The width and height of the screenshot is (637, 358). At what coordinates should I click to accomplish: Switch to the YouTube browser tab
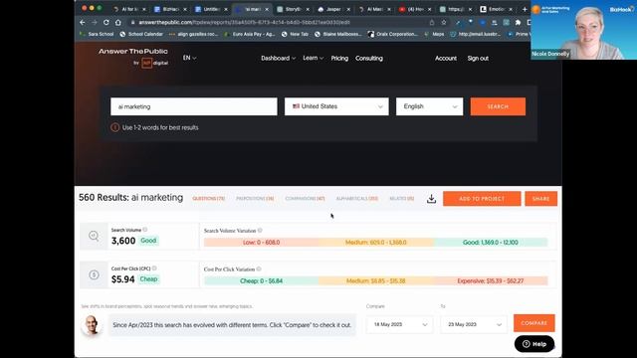pos(414,9)
